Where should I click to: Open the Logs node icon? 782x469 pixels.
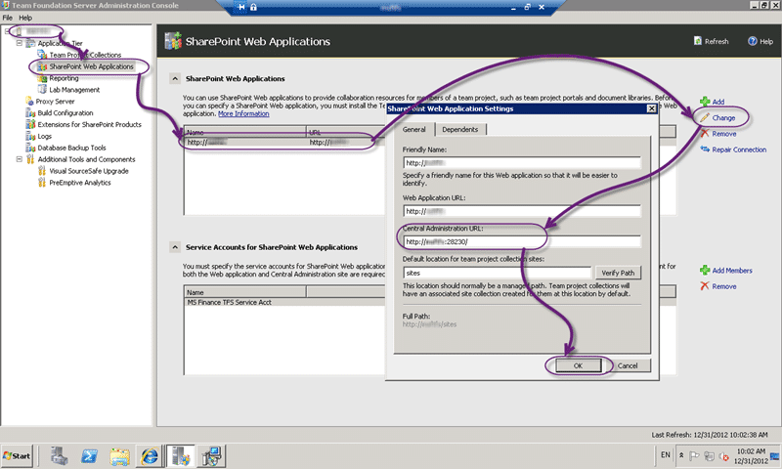point(30,136)
